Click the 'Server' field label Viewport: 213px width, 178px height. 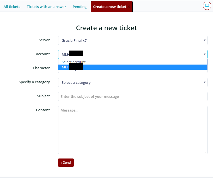coord(44,40)
